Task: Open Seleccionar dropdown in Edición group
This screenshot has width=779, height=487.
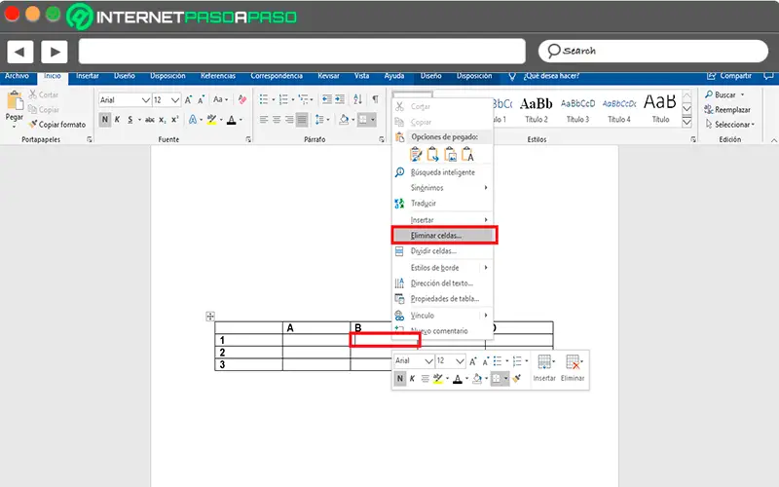Action: point(729,125)
